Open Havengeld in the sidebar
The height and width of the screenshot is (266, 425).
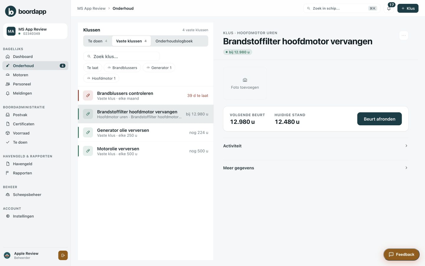click(35, 164)
